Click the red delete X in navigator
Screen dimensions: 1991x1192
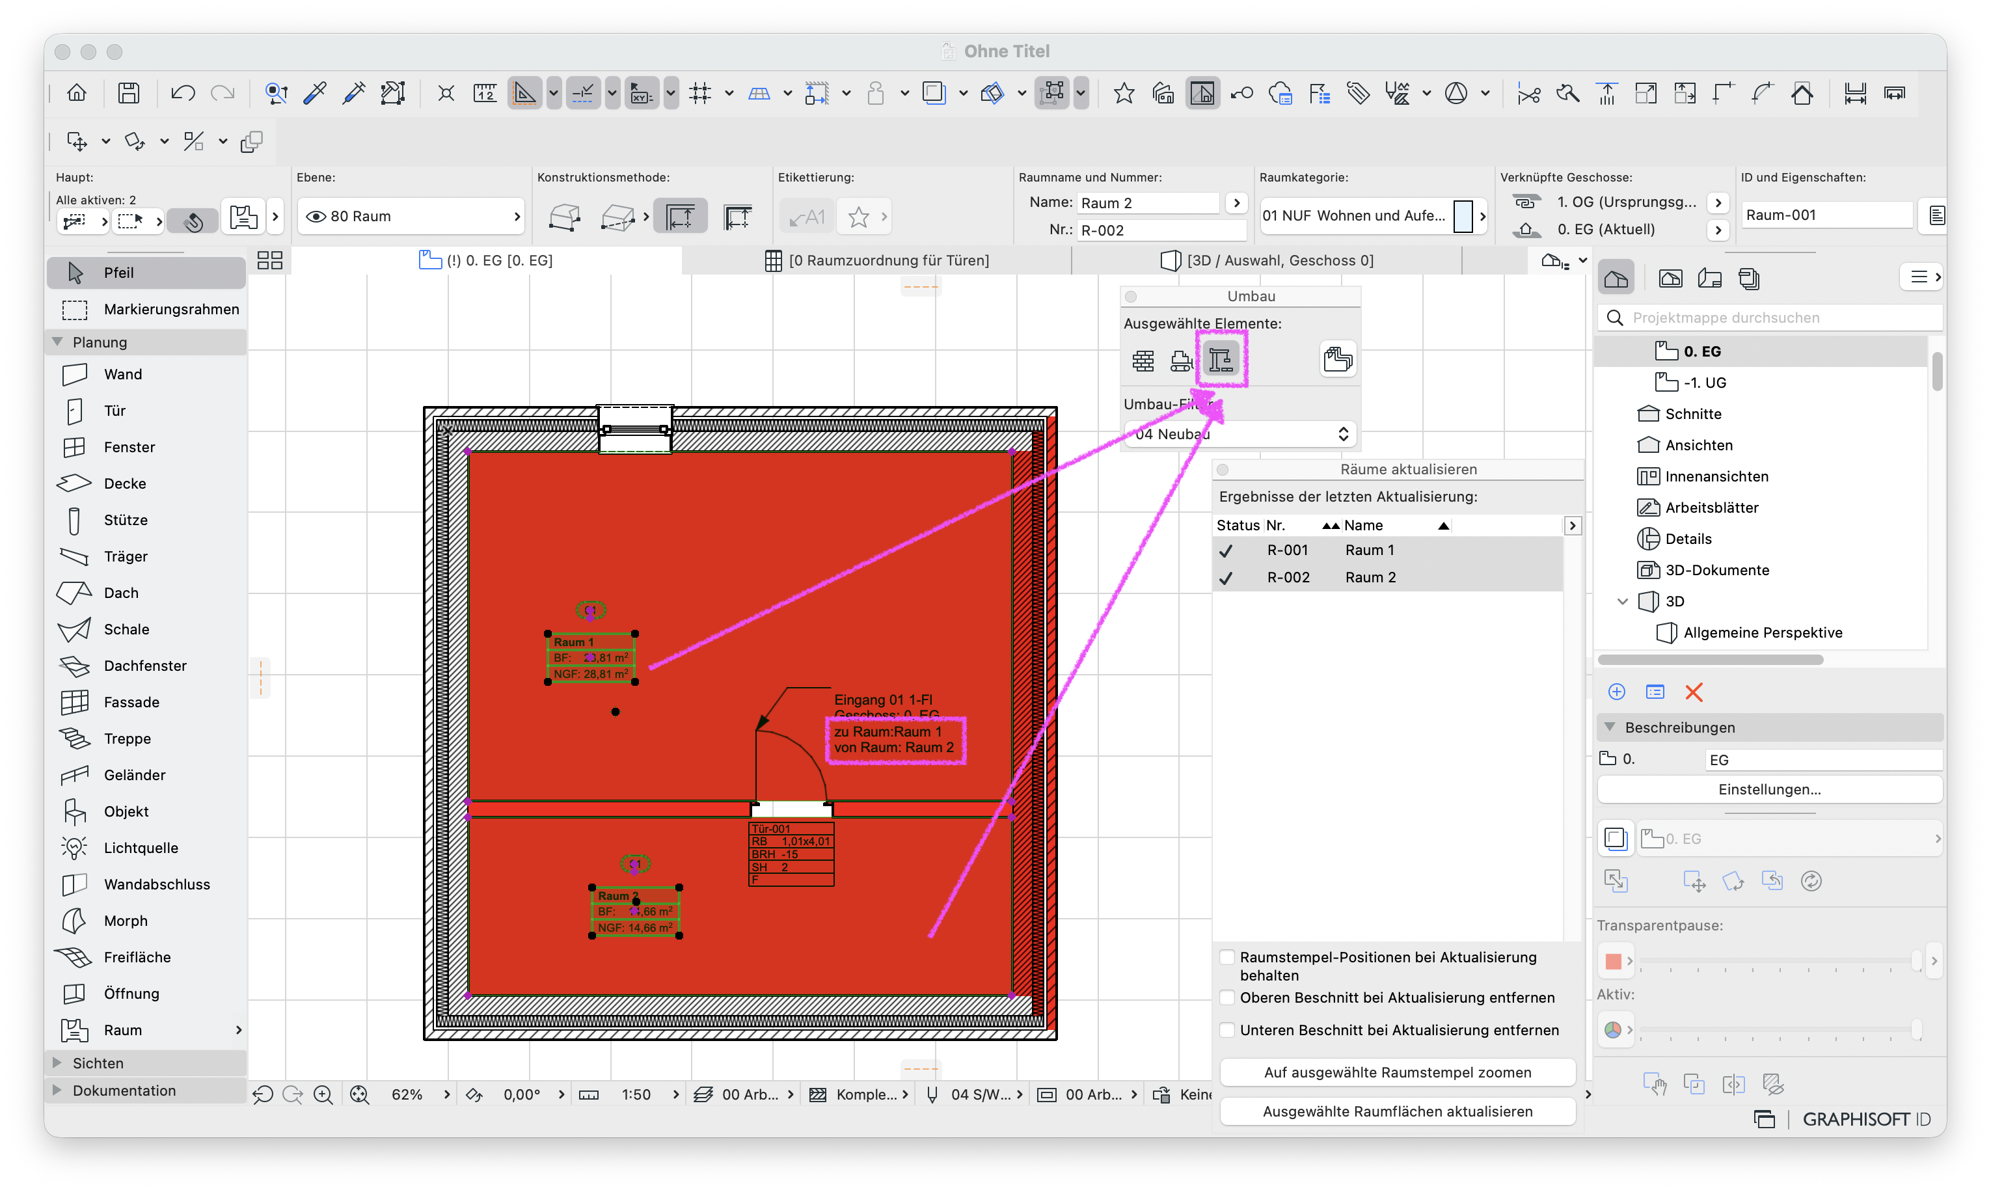1693,692
